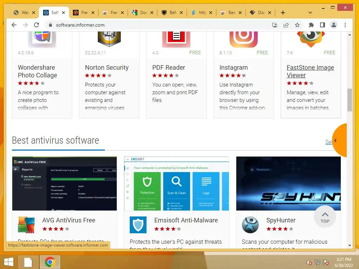359x269 pixels.
Task: Open the Extensions puzzle icon
Action: [x=311, y=25]
